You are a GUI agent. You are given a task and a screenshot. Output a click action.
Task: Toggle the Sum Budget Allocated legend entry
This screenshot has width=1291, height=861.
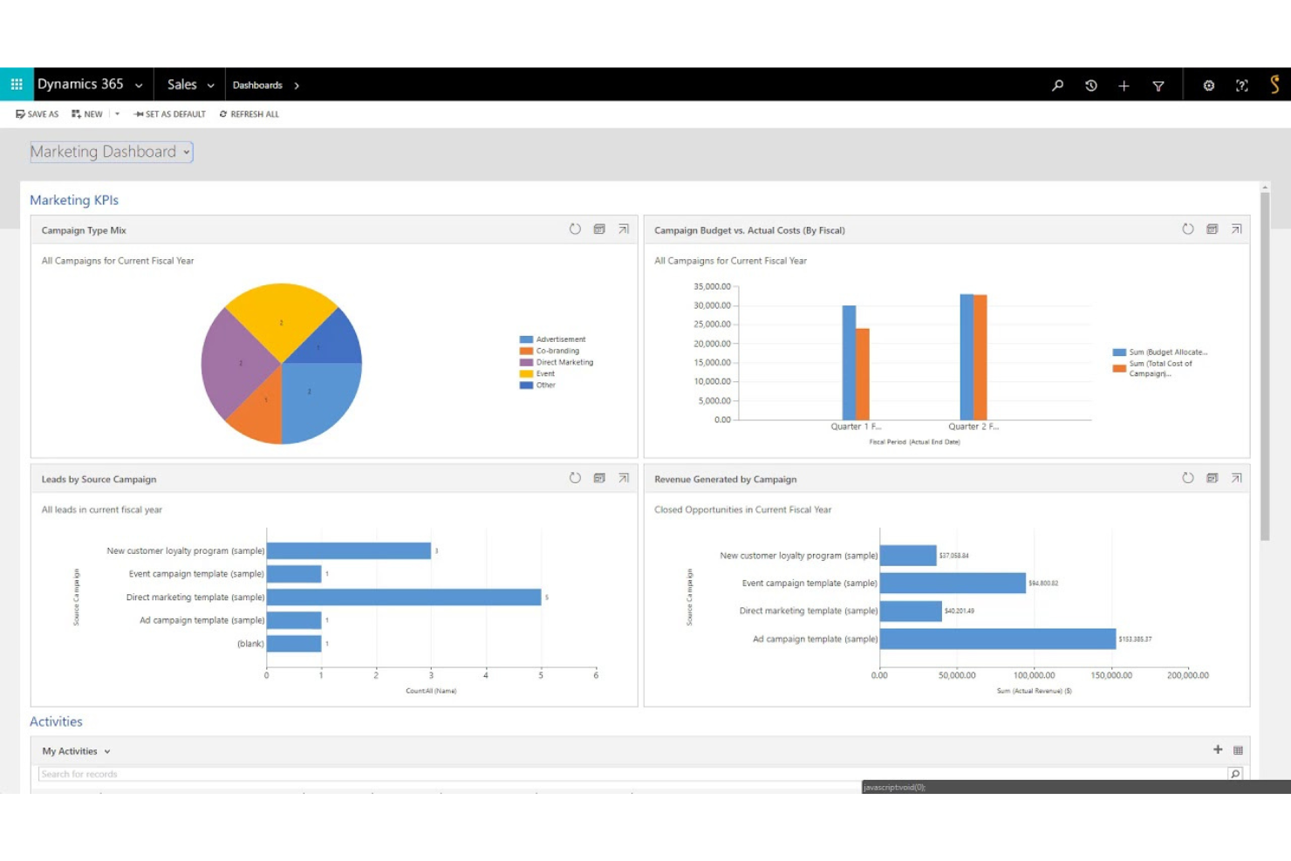(1160, 351)
